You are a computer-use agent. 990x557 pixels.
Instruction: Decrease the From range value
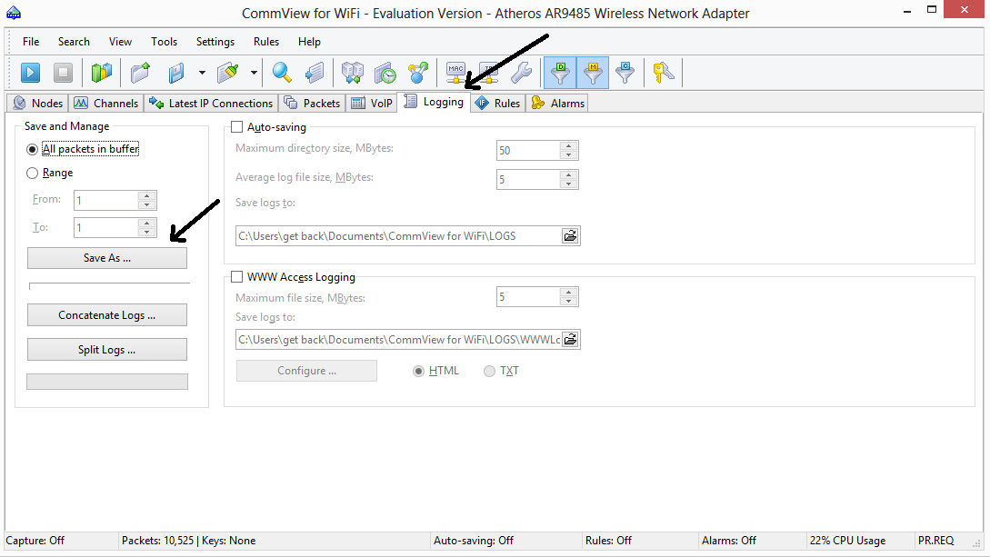[x=146, y=205]
